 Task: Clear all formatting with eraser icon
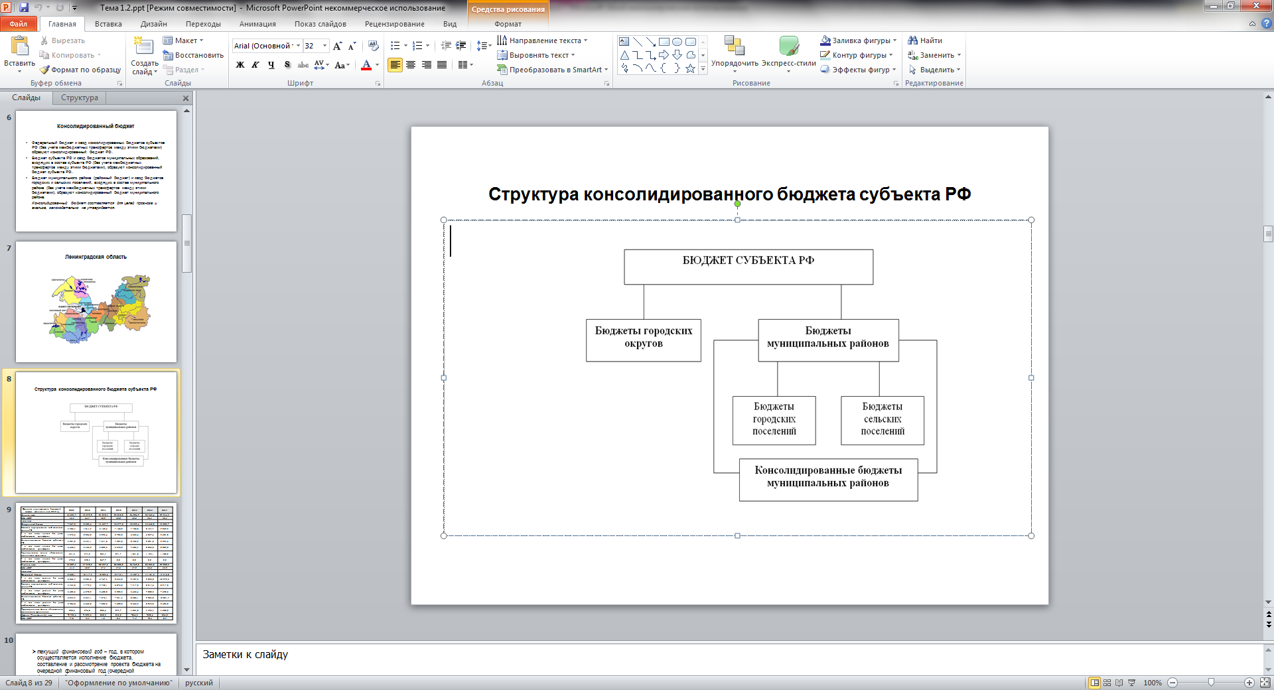click(x=374, y=46)
